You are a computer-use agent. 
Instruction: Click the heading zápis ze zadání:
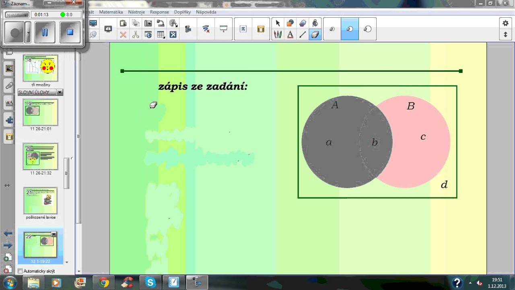coord(203,87)
